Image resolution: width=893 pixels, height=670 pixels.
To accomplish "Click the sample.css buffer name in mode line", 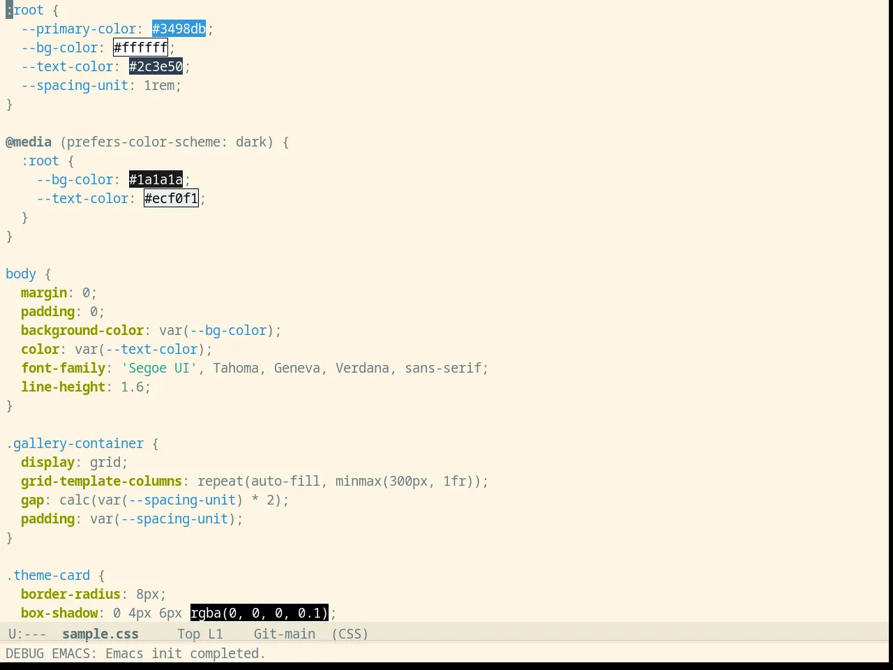I will coord(100,634).
